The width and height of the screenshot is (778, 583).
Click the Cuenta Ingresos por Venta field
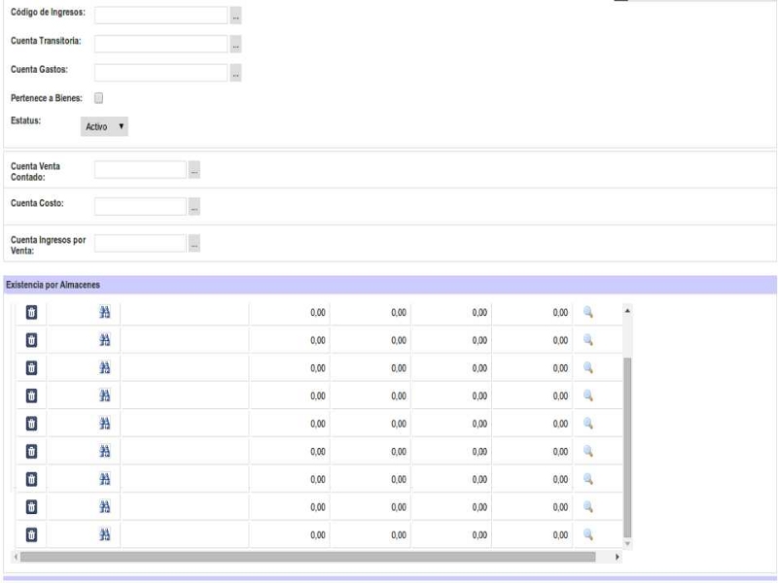pyautogui.click(x=140, y=244)
